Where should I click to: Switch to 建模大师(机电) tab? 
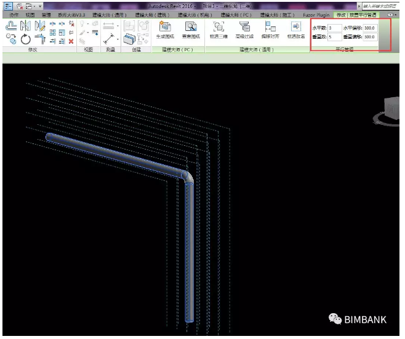click(x=195, y=15)
